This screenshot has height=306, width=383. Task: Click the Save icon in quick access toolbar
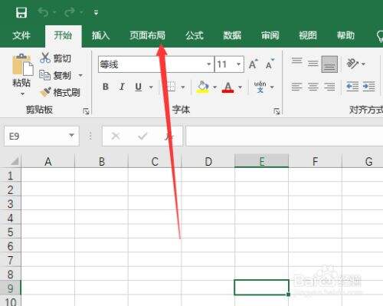click(x=21, y=12)
